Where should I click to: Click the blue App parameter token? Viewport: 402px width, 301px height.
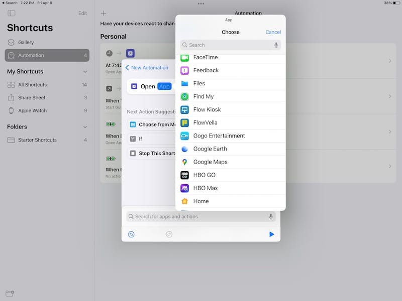pos(164,86)
